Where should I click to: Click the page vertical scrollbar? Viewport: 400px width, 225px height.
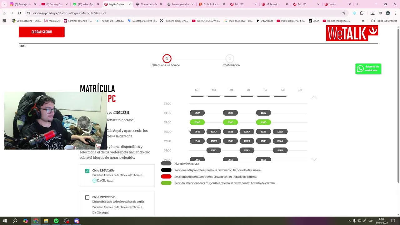pyautogui.click(x=398, y=106)
